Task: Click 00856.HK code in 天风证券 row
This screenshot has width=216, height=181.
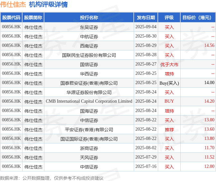Action: pos(11,157)
